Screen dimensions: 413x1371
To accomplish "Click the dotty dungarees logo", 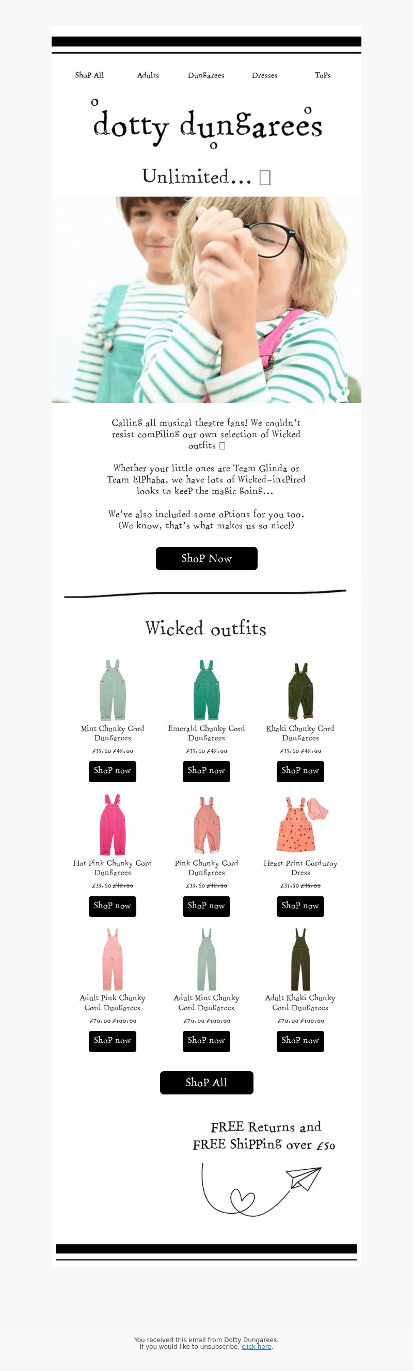I will [206, 123].
